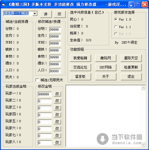149x150 pixels.
Task: Click the 税率: 0 label
Action: click(x=77, y=33)
